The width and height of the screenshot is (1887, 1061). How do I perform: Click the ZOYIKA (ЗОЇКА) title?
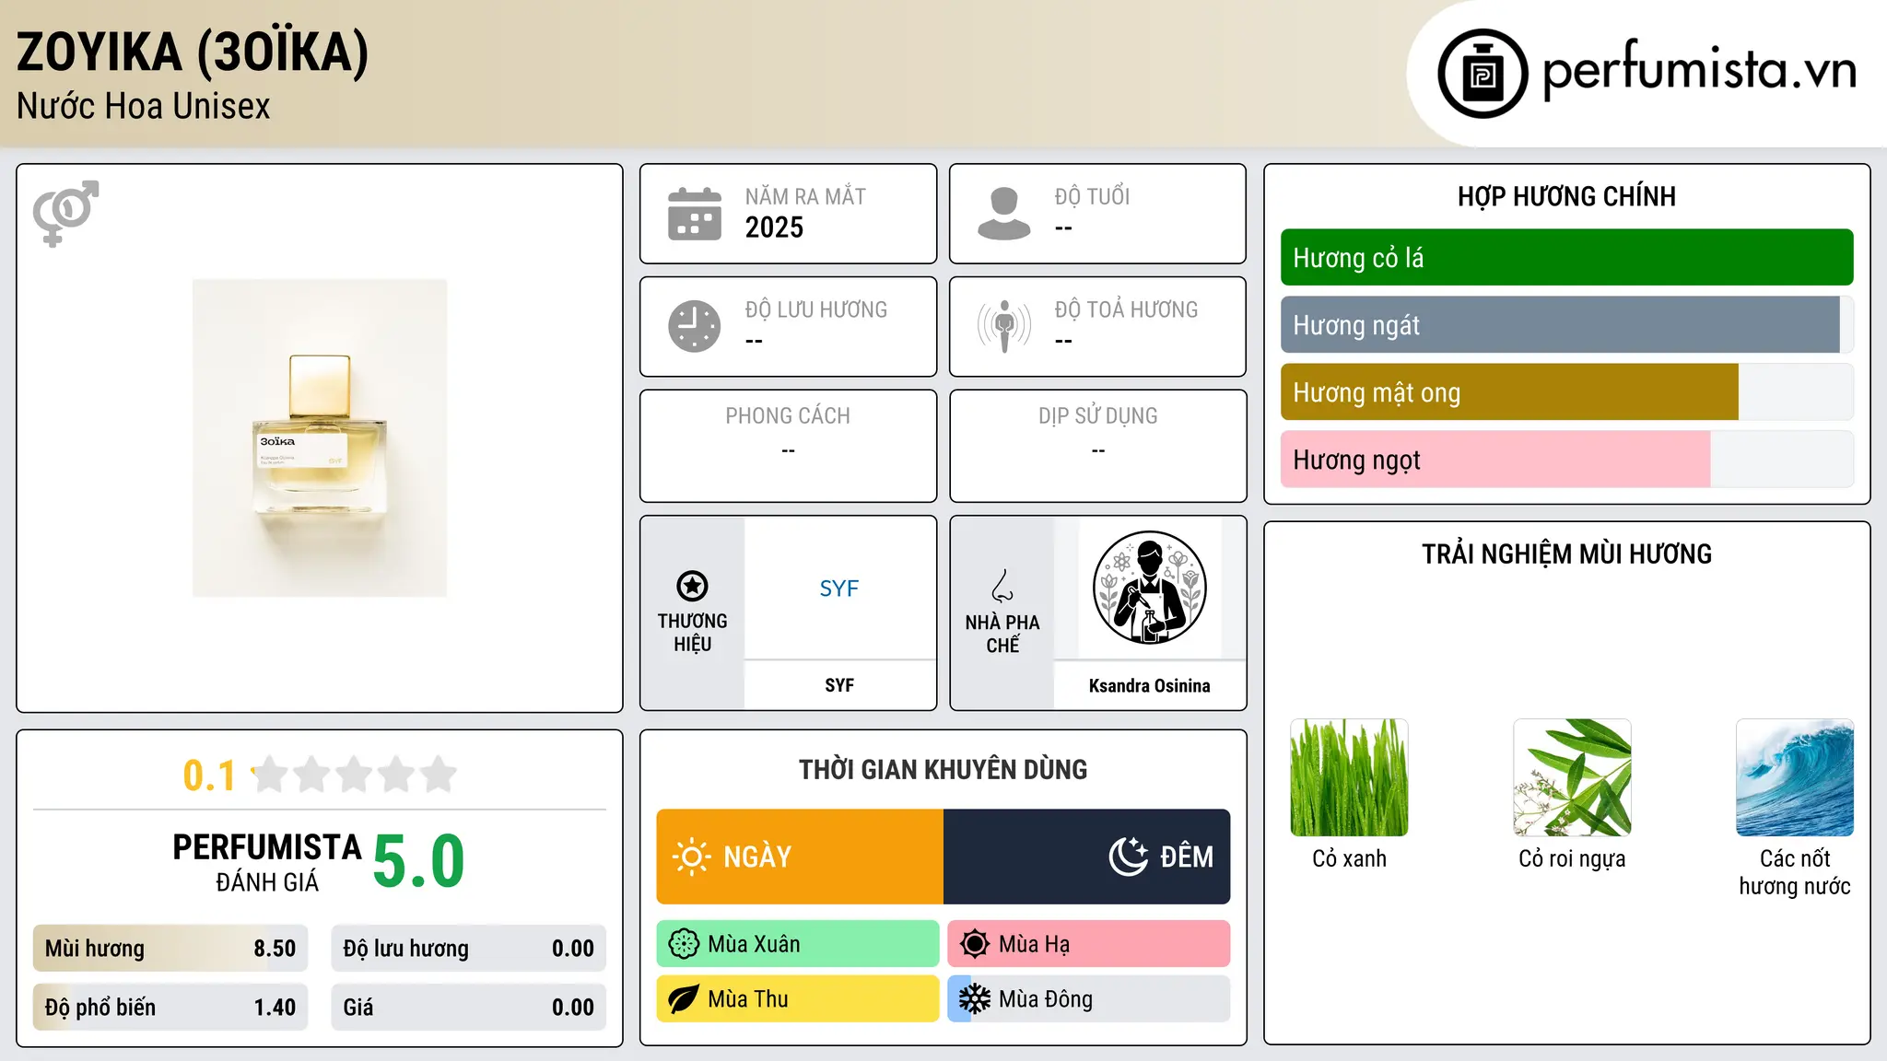(193, 52)
